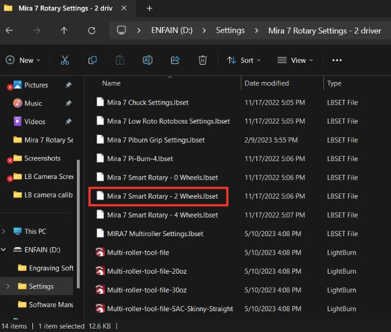The image size is (391, 332).
Task: Sort by the Name column header
Action: [111, 83]
